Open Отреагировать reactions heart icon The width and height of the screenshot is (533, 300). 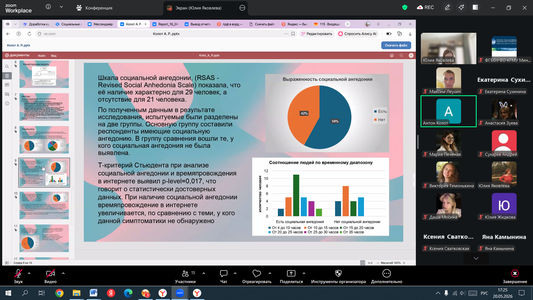point(257,273)
